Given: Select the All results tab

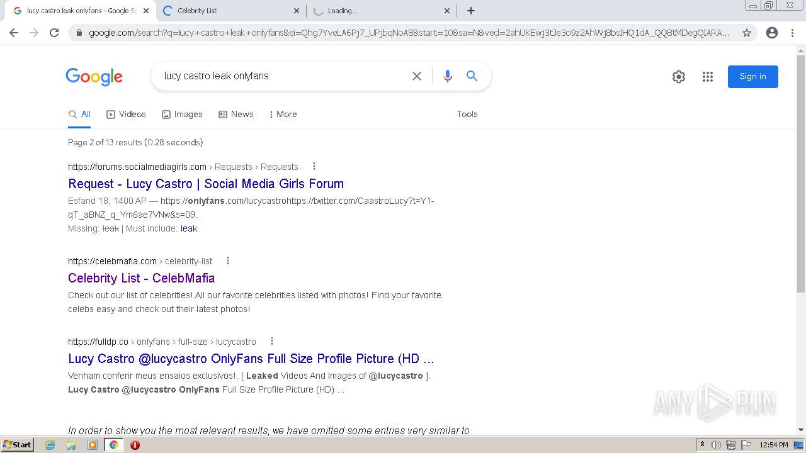Looking at the screenshot, I should 79,115.
